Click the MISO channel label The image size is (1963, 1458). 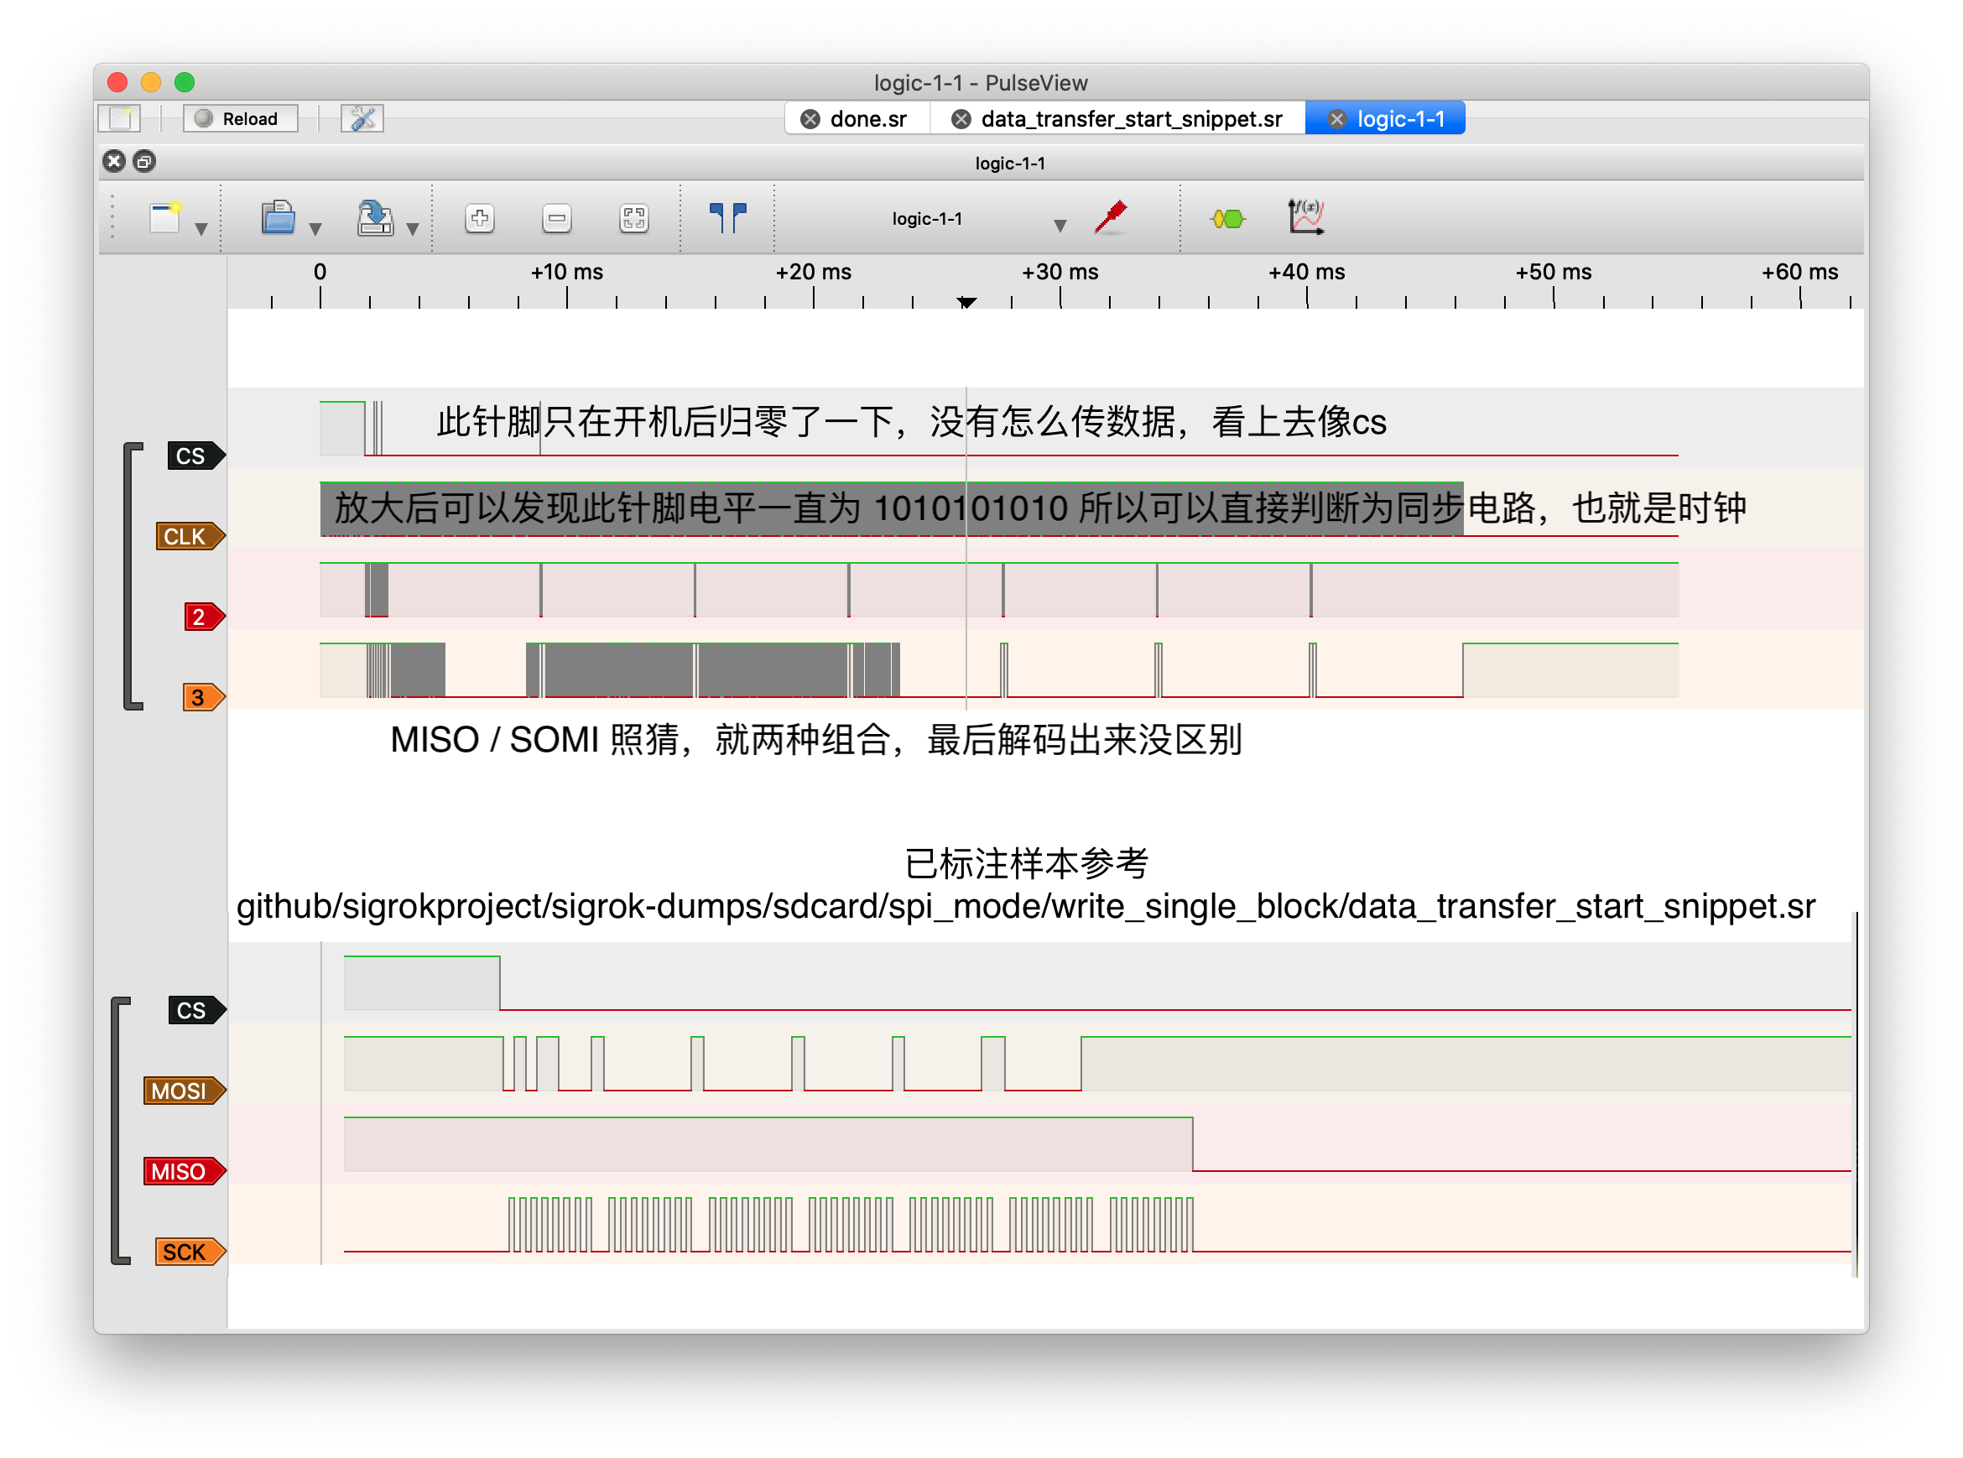(x=185, y=1170)
